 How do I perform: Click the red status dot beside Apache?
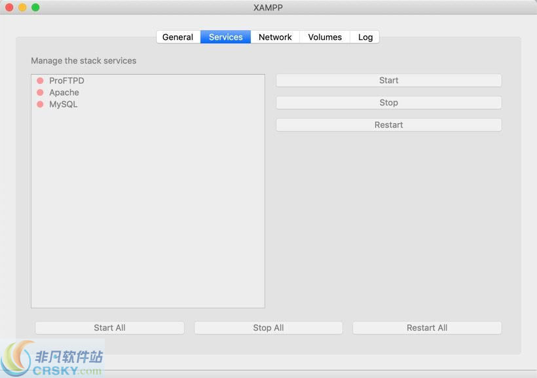pos(40,92)
